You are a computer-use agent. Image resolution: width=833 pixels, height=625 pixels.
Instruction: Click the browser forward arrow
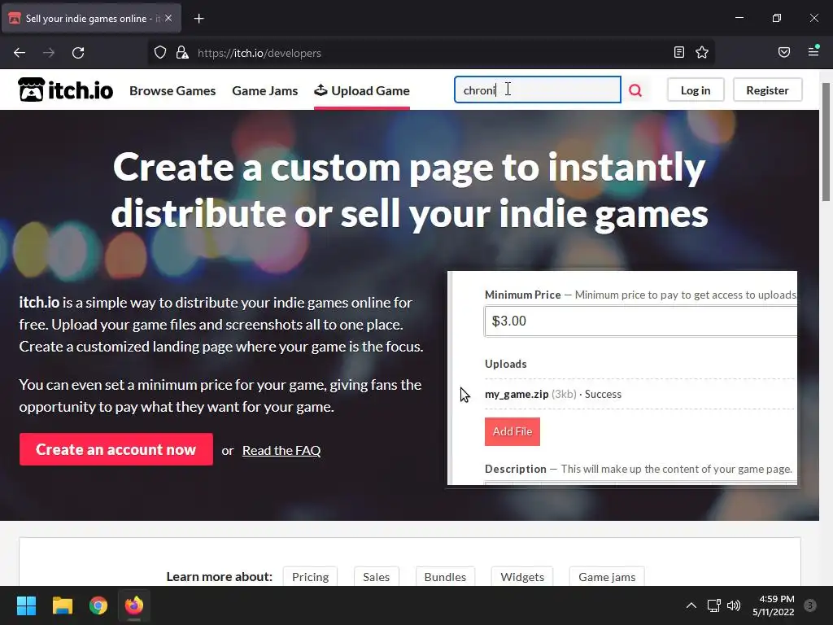tap(49, 53)
